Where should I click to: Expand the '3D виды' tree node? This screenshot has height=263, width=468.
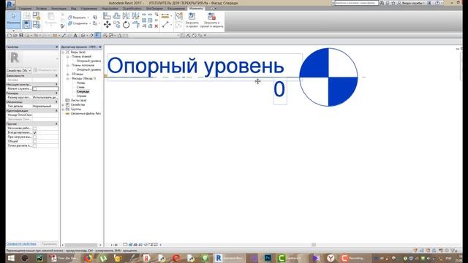point(68,74)
